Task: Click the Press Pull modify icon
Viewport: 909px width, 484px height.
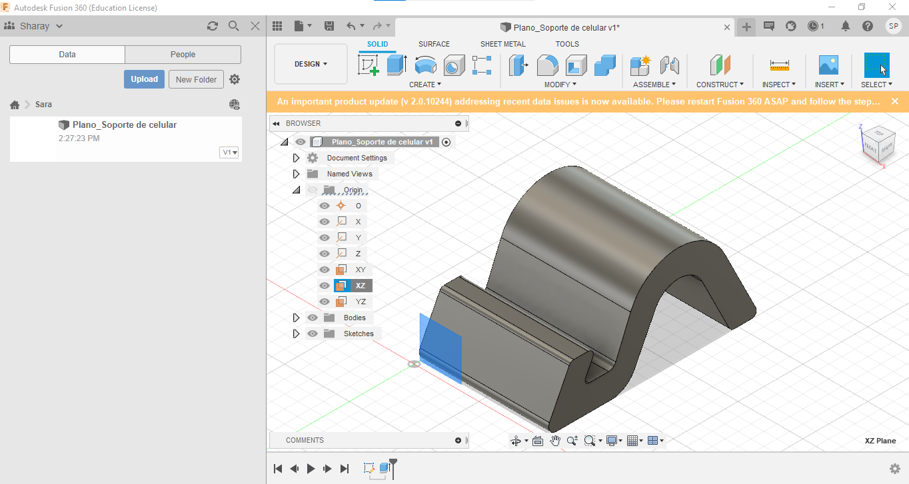Action: [x=518, y=65]
